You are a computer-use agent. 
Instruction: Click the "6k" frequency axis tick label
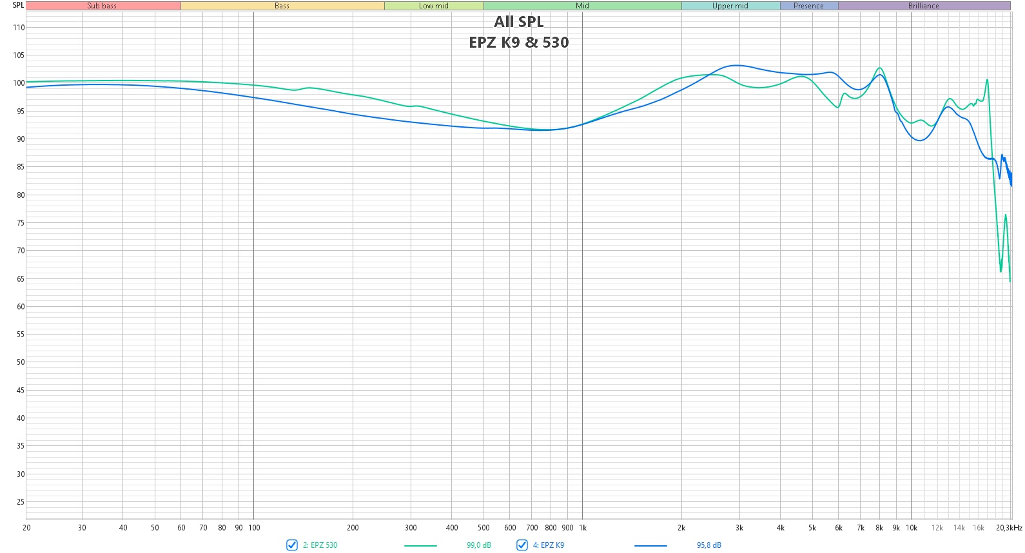coord(839,528)
